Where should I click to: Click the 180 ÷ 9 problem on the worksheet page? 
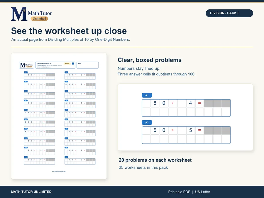click(x=39, y=114)
